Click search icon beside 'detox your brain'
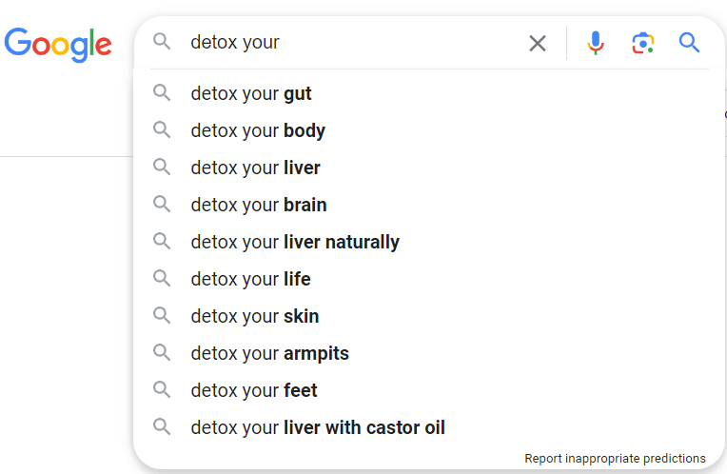Viewport: 727px width, 474px height. click(x=163, y=205)
